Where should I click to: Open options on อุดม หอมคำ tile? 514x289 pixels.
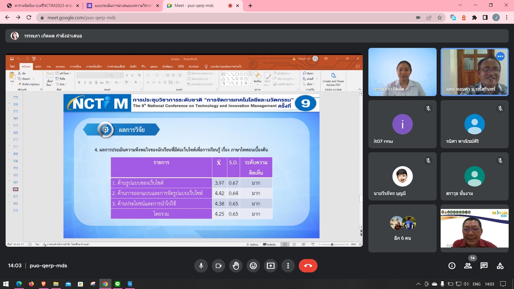pos(500,56)
